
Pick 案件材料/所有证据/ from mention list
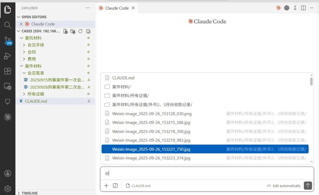coord(205,95)
